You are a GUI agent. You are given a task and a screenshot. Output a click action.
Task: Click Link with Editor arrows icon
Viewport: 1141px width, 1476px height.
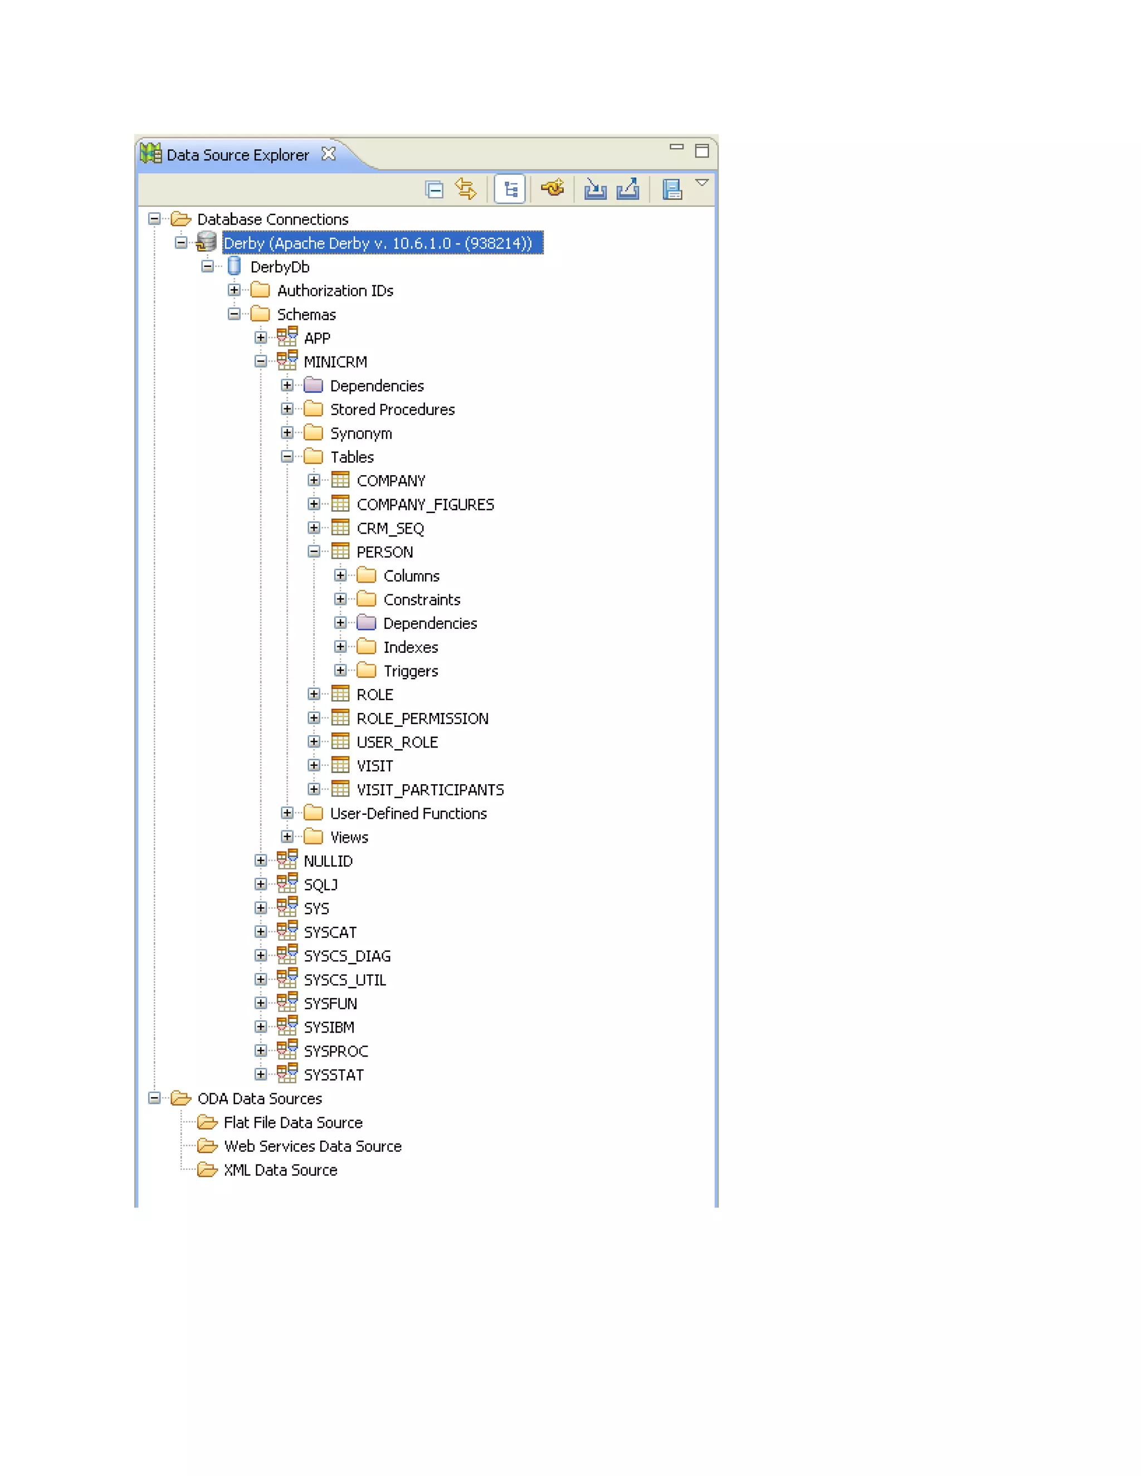coord(466,189)
